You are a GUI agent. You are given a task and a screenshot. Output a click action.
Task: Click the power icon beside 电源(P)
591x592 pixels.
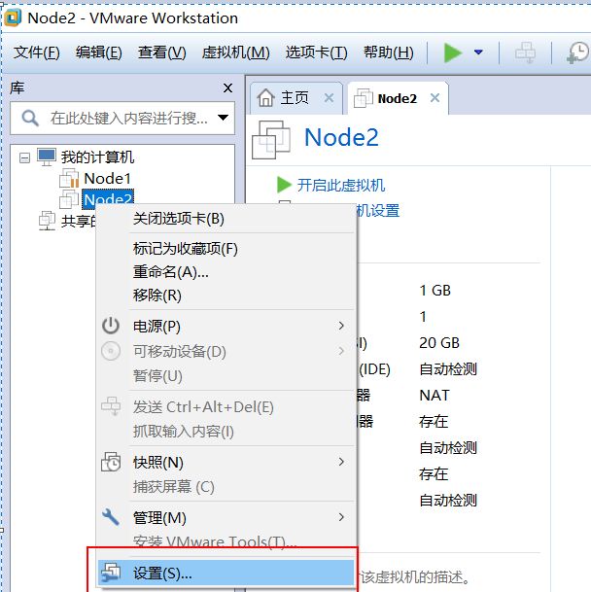click(x=111, y=326)
